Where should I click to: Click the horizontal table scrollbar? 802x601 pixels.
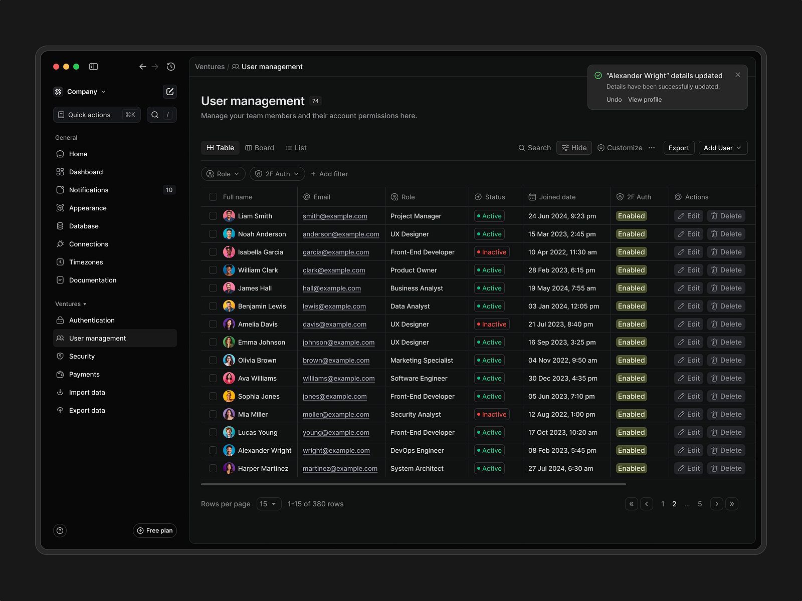point(413,484)
